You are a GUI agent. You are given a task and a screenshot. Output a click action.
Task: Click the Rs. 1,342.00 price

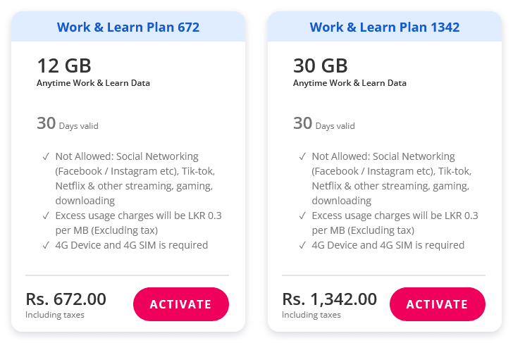coord(330,299)
